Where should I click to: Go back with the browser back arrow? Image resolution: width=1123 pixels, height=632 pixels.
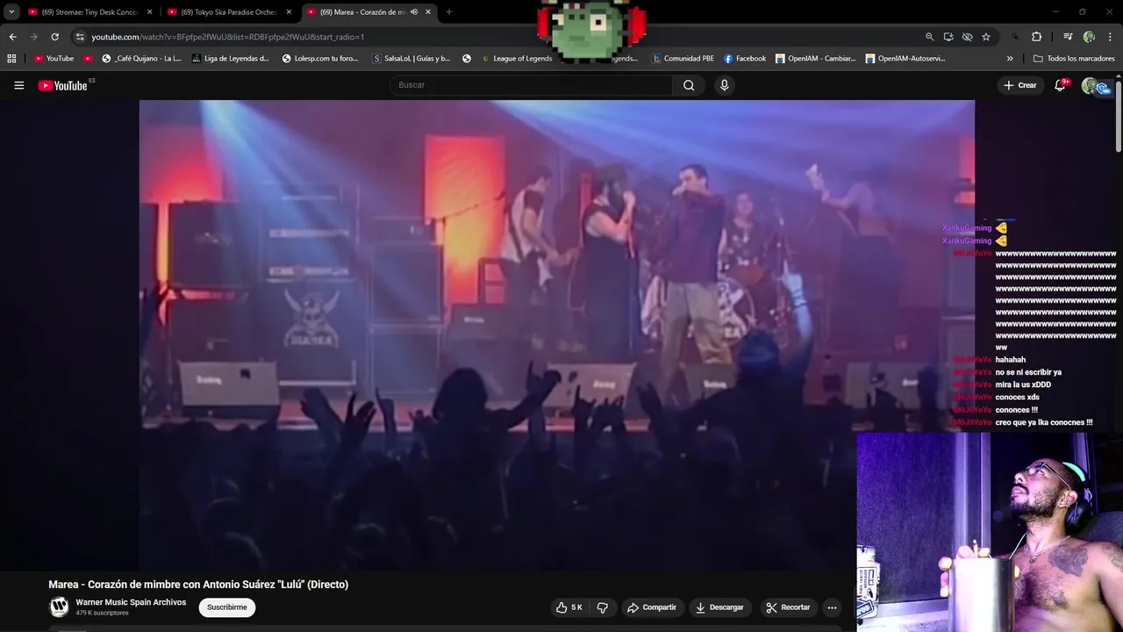click(12, 37)
